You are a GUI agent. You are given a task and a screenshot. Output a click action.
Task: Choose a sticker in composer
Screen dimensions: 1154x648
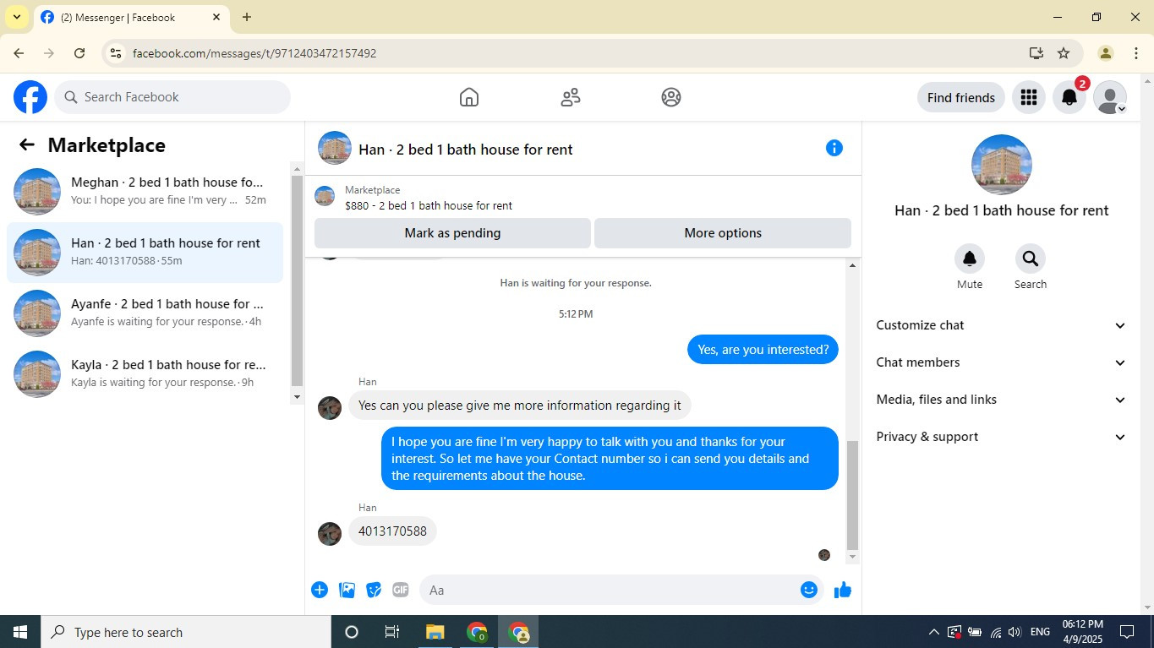pyautogui.click(x=374, y=590)
